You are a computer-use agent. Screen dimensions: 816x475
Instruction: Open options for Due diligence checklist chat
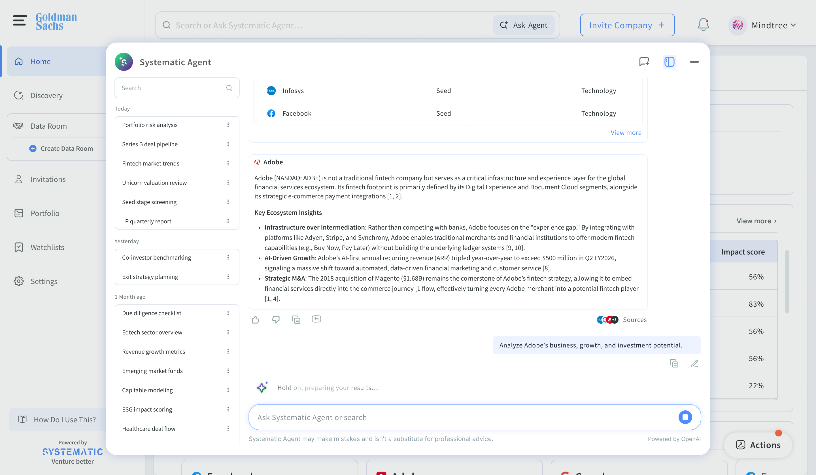click(x=228, y=313)
